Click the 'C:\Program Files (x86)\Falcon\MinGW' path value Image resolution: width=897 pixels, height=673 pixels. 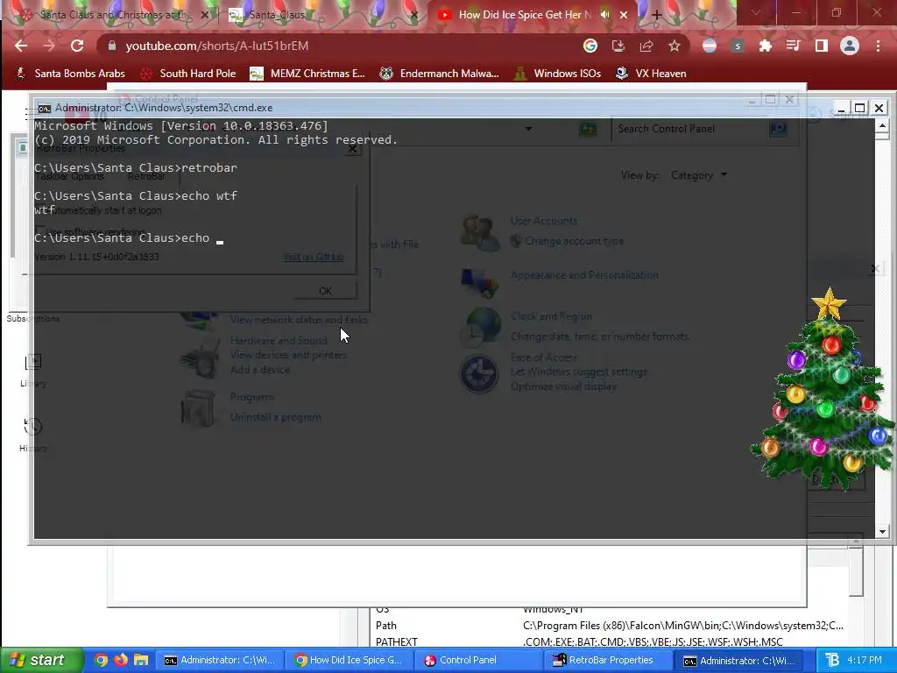(683, 626)
